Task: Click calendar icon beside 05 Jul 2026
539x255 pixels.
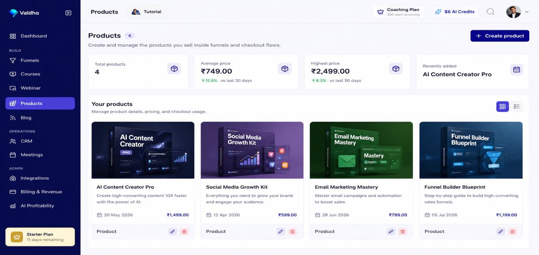Action: click(x=427, y=215)
